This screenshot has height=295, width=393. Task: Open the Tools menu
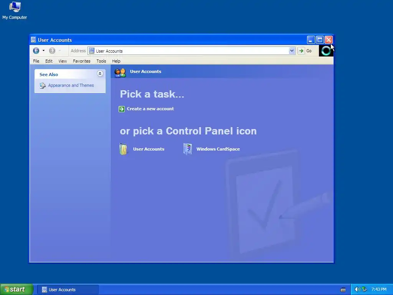pos(101,61)
